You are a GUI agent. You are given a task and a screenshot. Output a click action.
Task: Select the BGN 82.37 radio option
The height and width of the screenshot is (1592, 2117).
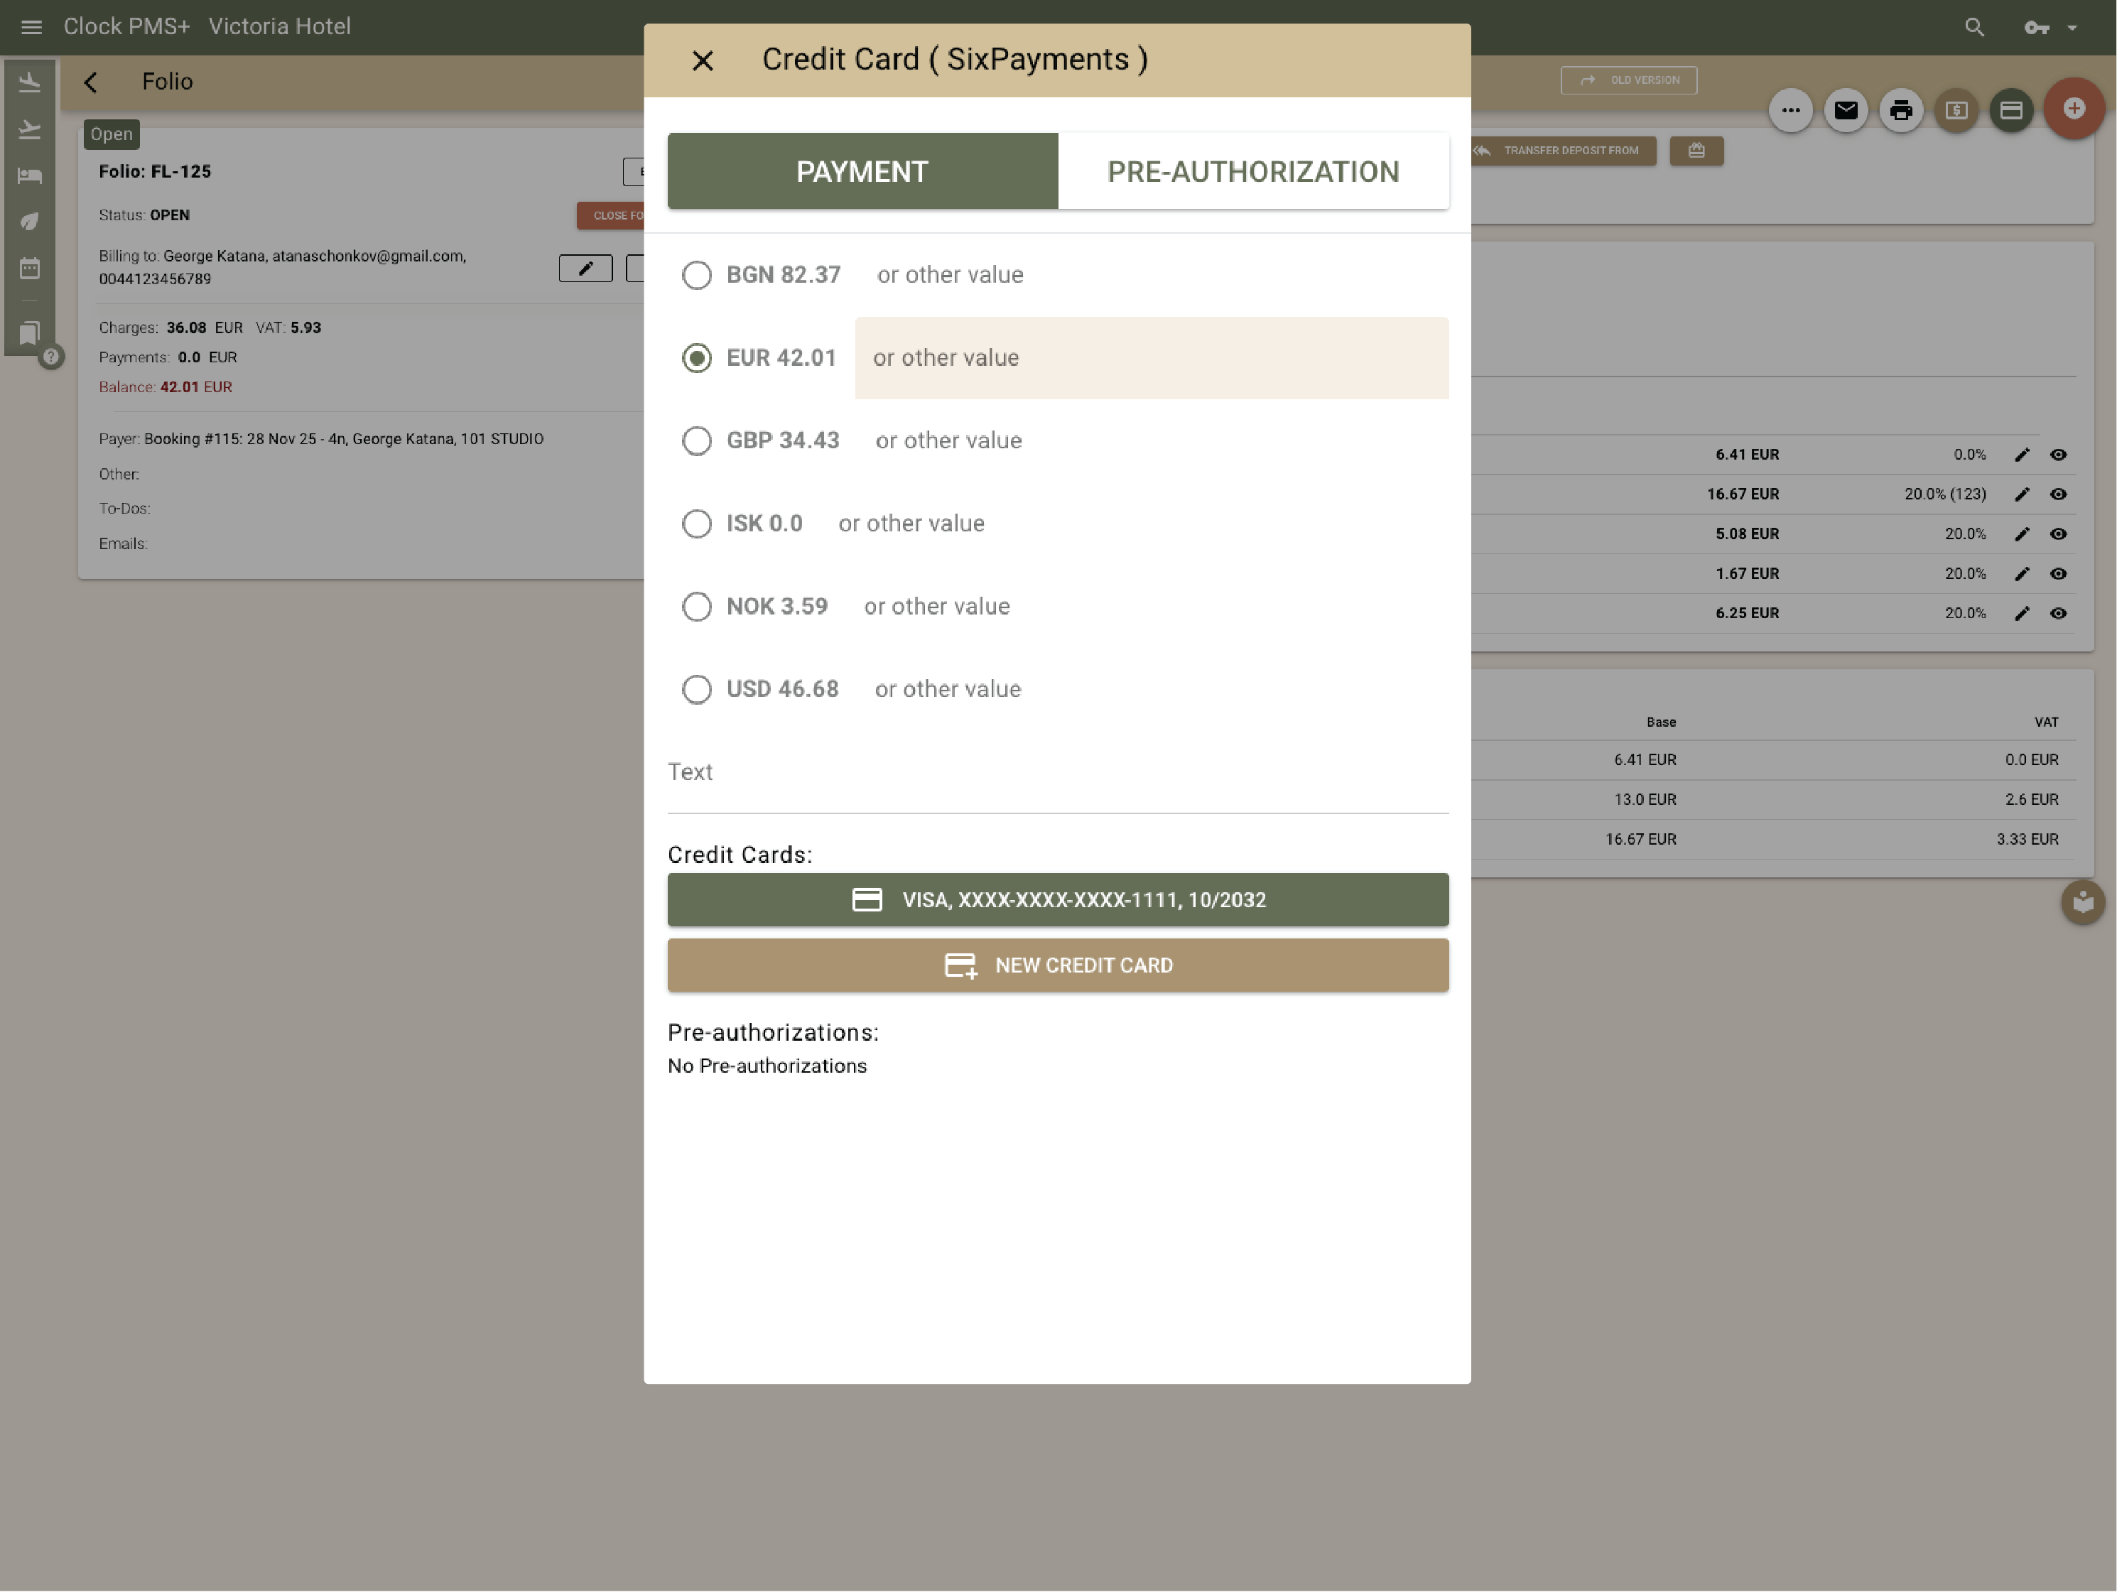point(697,275)
